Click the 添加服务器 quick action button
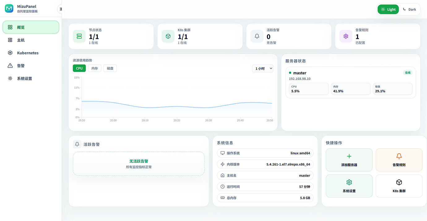Viewport: 427px width, 221px height. tap(349, 160)
